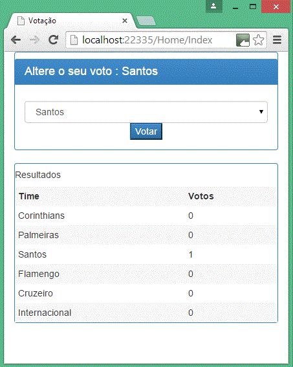The height and width of the screenshot is (367, 293).
Task: Click the Votar button
Action: coord(146,131)
